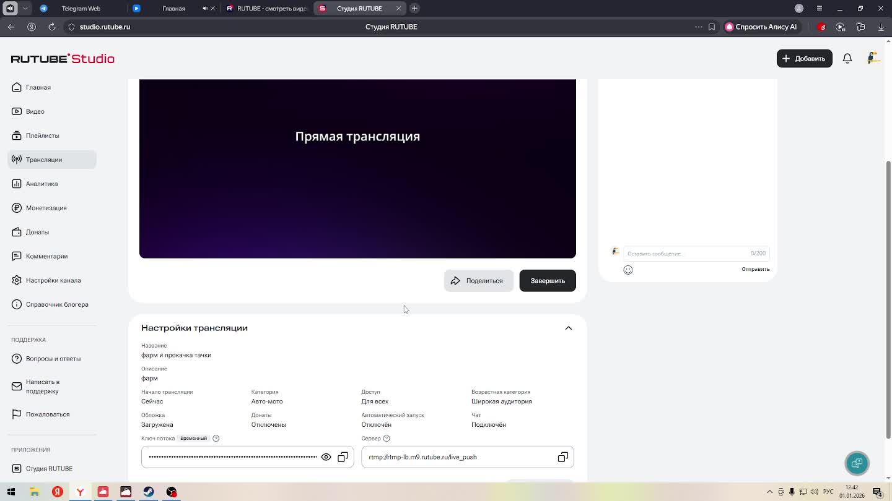Show the stream key with the eye icon
The image size is (892, 501).
(326, 457)
